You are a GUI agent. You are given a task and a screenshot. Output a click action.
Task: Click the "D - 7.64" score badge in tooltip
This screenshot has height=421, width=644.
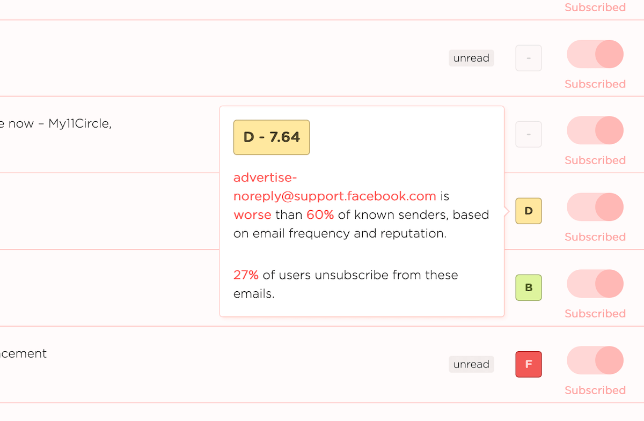click(x=271, y=137)
